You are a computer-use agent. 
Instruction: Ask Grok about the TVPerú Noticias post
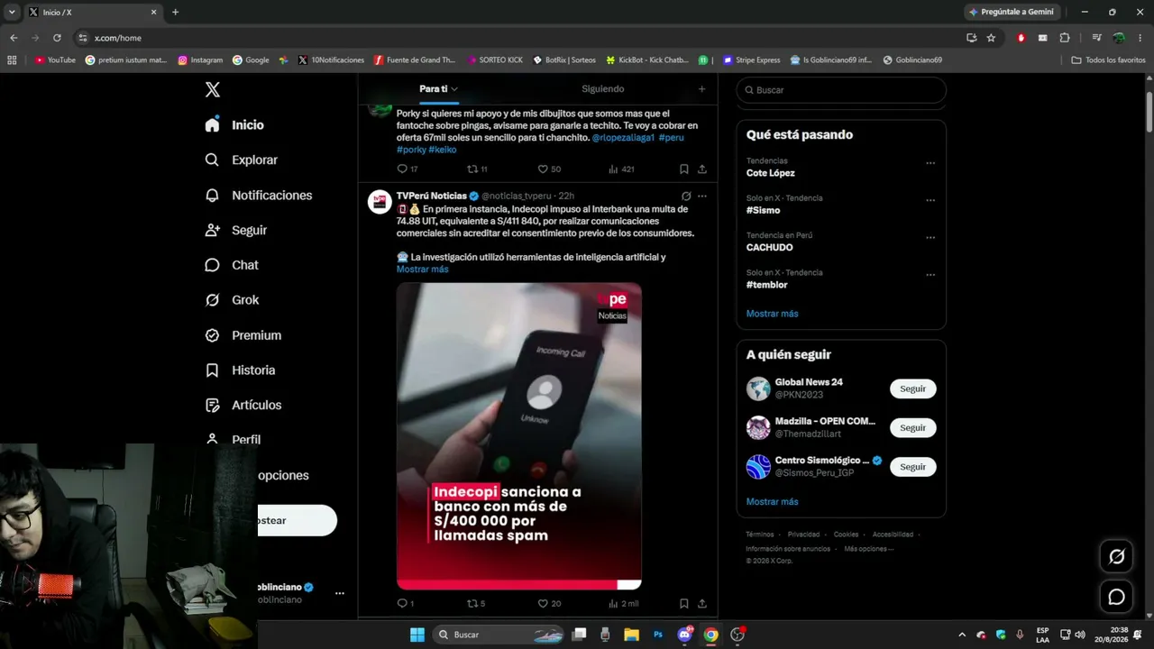(x=686, y=196)
